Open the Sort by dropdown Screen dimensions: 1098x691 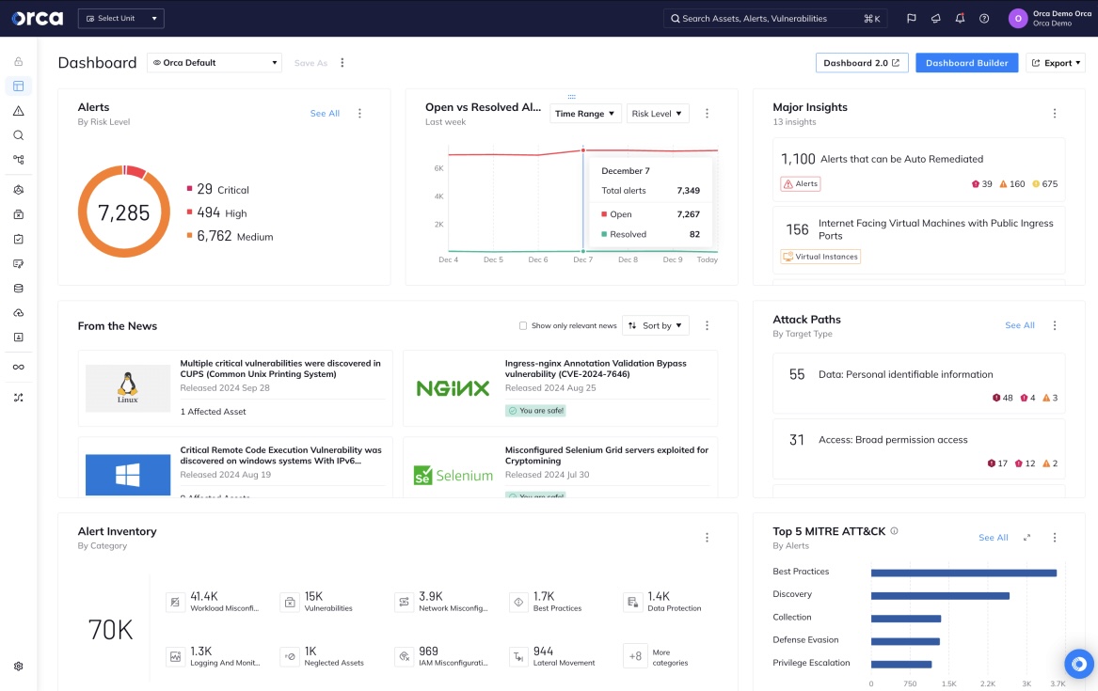pyautogui.click(x=656, y=325)
